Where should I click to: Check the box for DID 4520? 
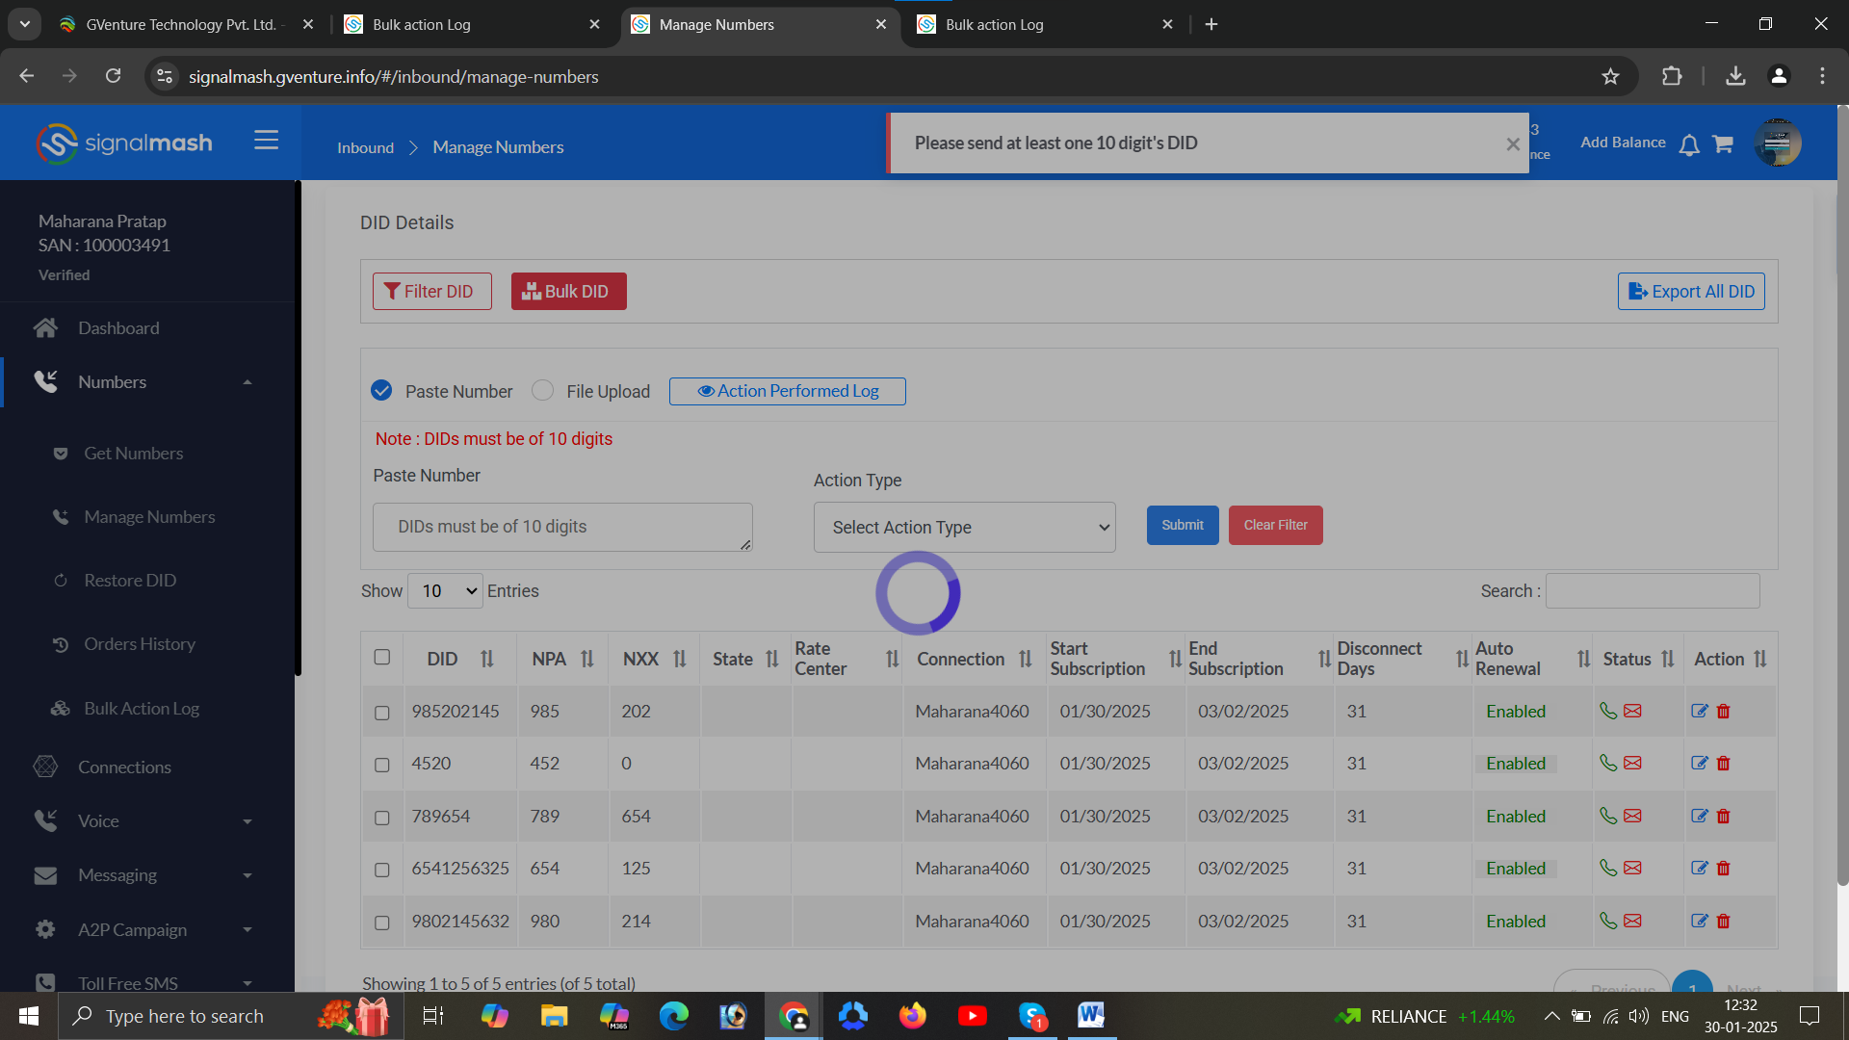[382, 765]
